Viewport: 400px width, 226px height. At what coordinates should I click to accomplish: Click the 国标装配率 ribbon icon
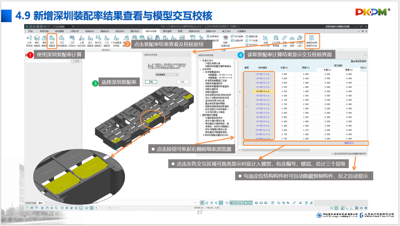[x=37, y=41]
